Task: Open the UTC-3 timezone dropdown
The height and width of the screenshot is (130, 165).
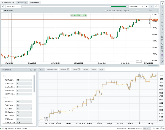Action: (x=147, y=128)
